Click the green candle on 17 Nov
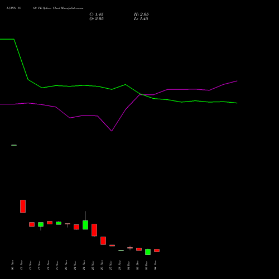The width and height of the screenshot is (279, 279). click(41, 224)
